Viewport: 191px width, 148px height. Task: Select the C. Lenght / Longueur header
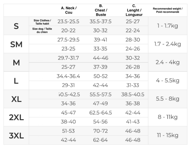(134, 10)
